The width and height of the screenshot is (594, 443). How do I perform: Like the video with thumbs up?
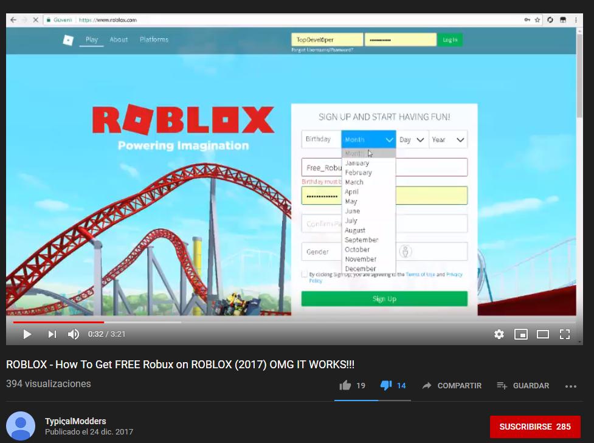click(x=345, y=385)
